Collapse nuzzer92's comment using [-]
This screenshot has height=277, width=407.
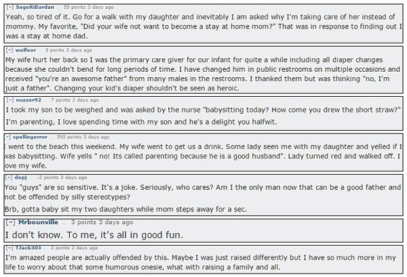[x=10, y=100]
